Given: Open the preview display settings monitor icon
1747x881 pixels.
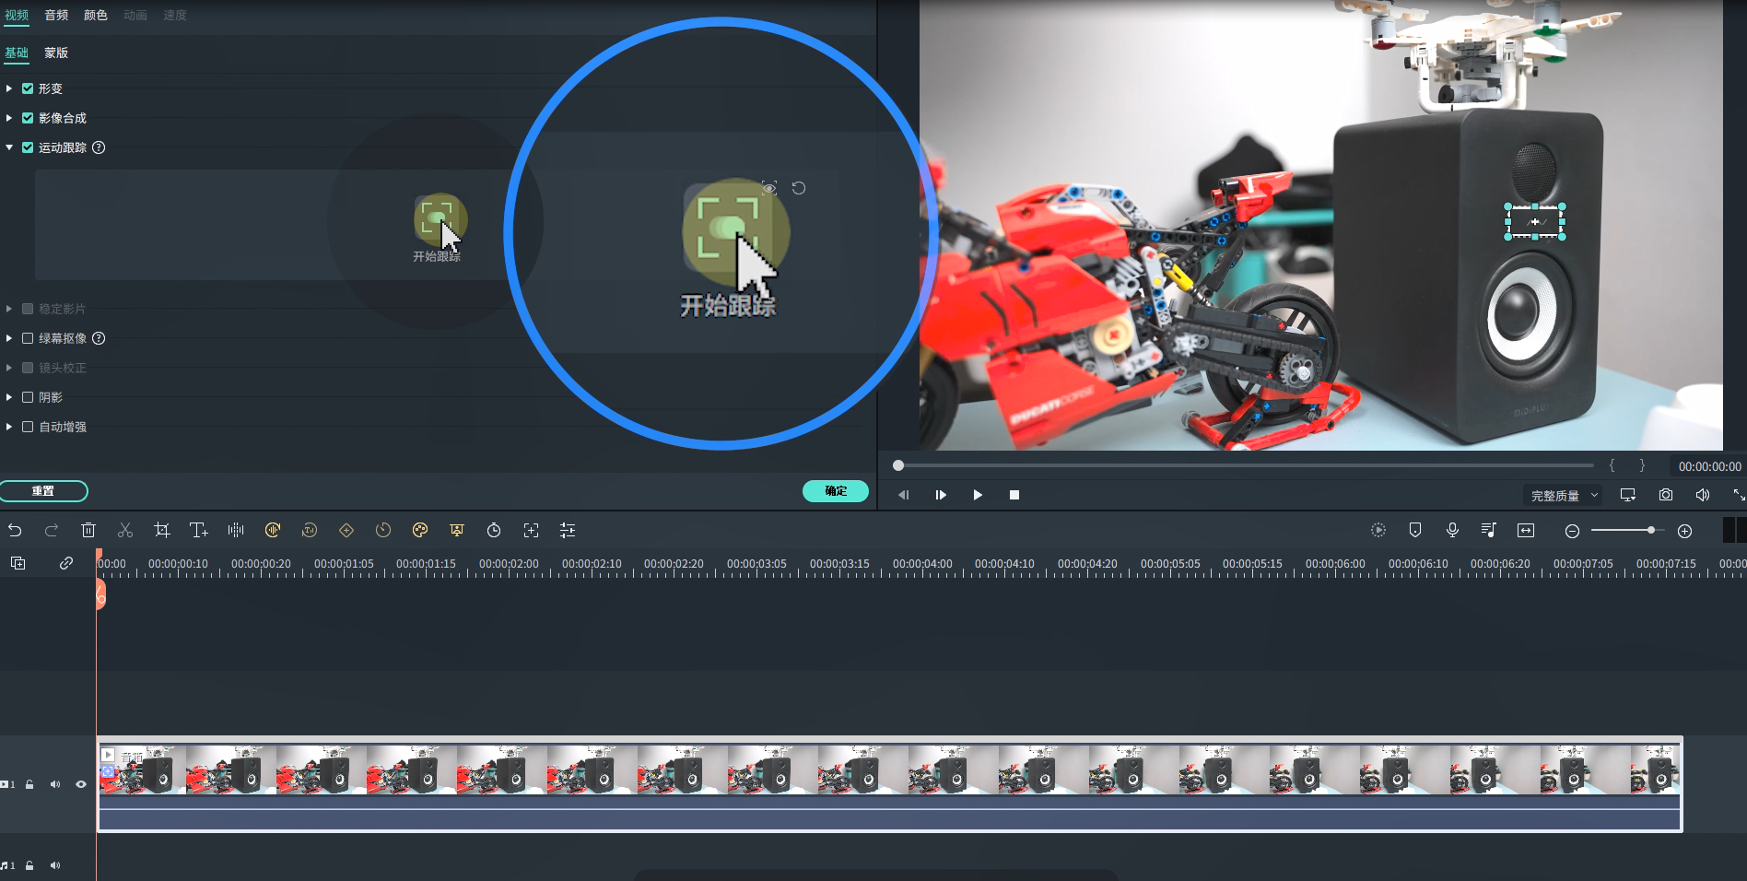Looking at the screenshot, I should point(1628,495).
